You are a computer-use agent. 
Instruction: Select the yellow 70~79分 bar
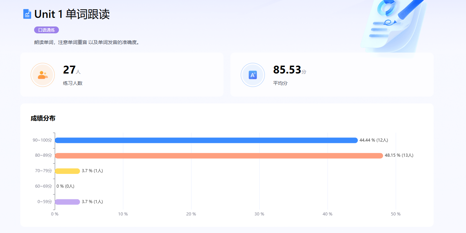(x=67, y=171)
